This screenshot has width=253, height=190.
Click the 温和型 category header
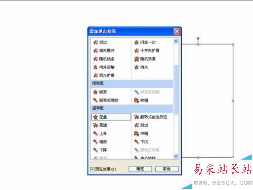132,108
